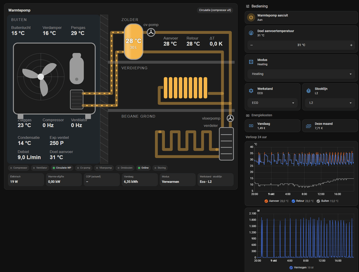Screen dimensions: 359x272
Task: Click the Vandaag energy cost icon
Action: 251,126
